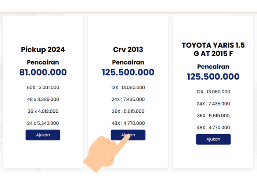Click the TOYOTA YARIS 1.5 G AT heading
257x183 pixels.
click(x=213, y=49)
